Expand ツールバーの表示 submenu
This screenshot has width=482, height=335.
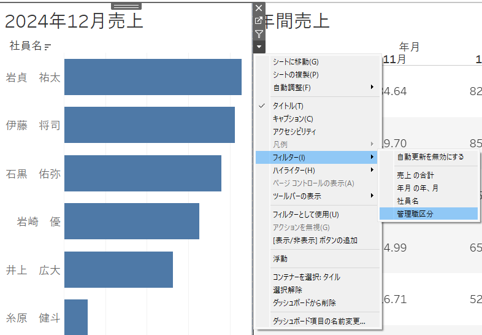point(318,196)
